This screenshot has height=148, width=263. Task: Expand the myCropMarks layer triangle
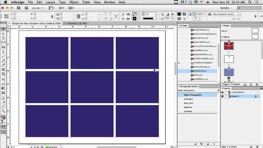pos(231,92)
